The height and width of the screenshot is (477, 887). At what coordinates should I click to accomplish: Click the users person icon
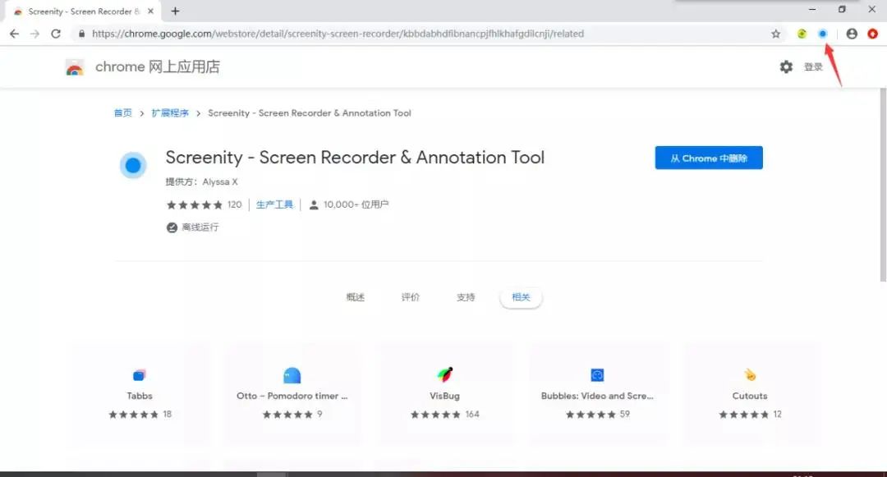coord(314,204)
